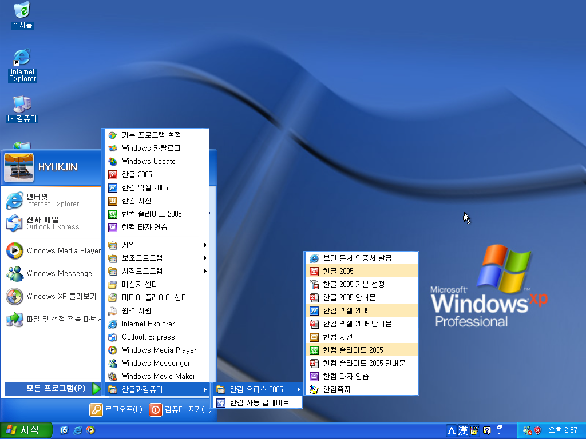Viewport: 586px width, 439px height.
Task: Open 한컴 넥셀 2005 안내문 icon
Action: [x=314, y=324]
